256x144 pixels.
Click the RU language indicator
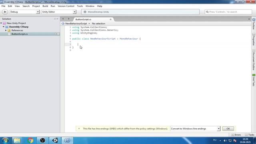[x=215, y=140]
